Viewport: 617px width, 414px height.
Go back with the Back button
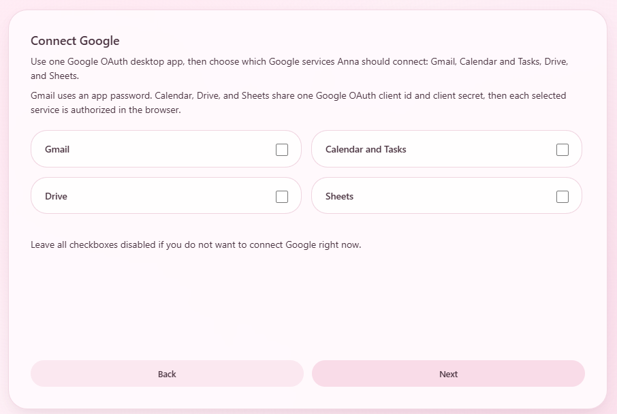pyautogui.click(x=167, y=374)
